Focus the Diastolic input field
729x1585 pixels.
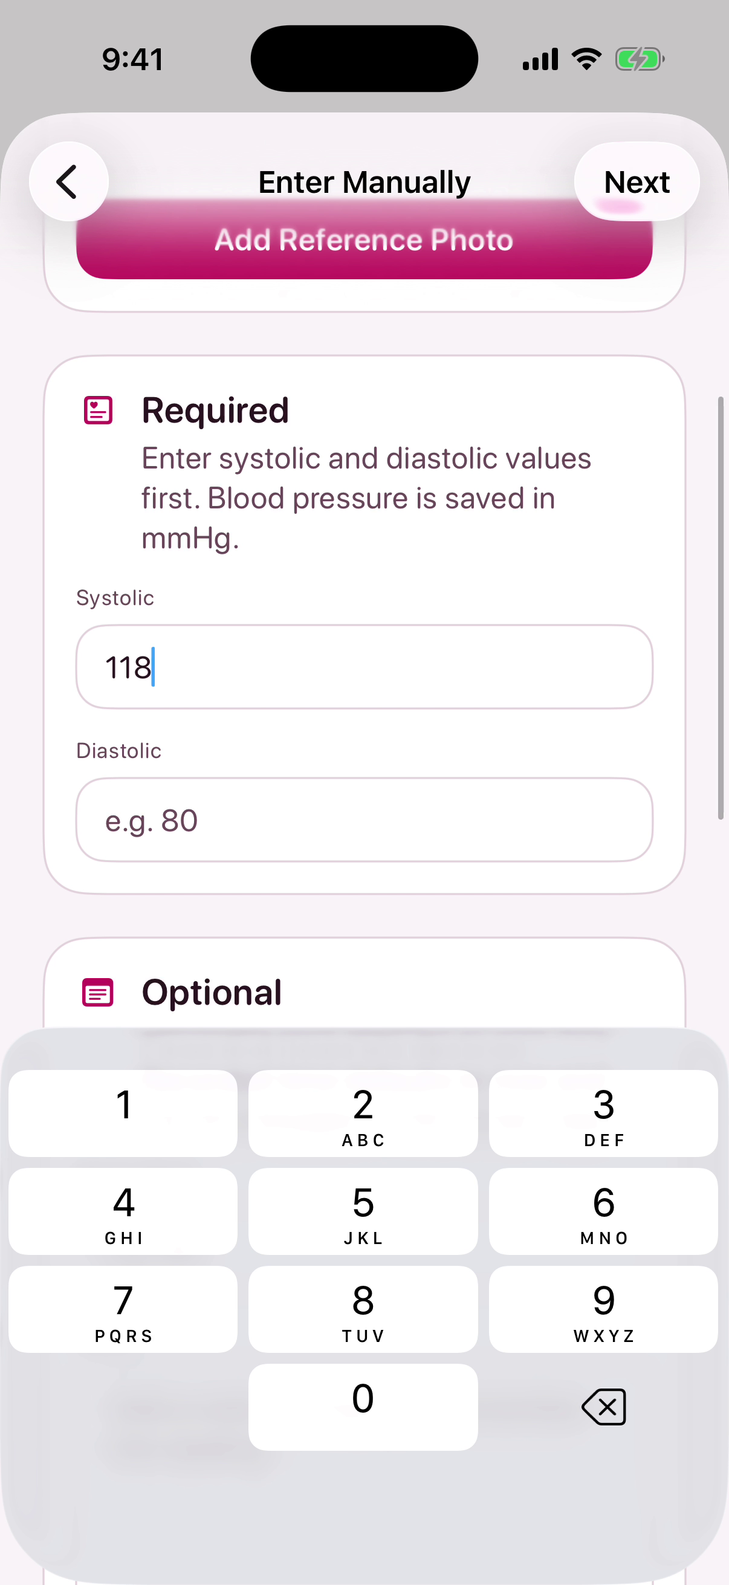[x=364, y=820]
